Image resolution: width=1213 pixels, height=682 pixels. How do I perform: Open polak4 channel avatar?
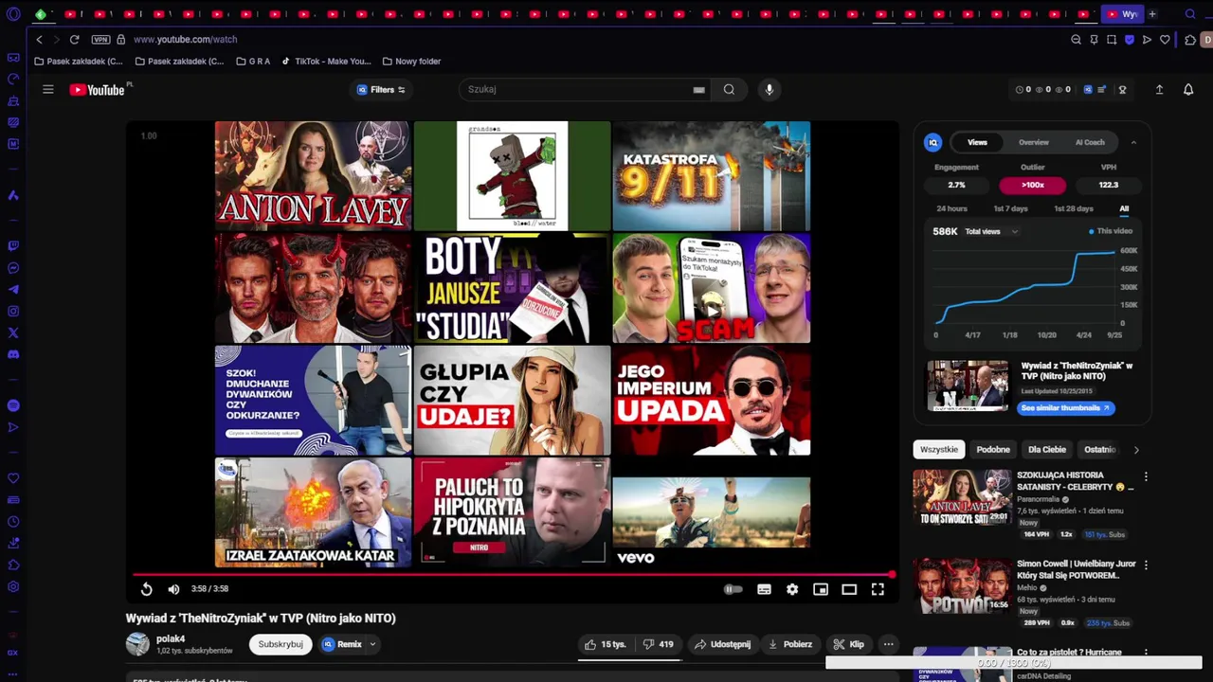tap(137, 644)
